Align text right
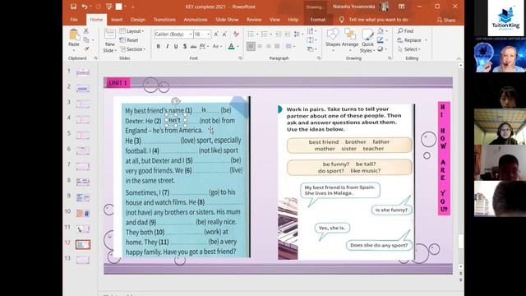Viewport: 526px width, 296px height. coord(269,46)
